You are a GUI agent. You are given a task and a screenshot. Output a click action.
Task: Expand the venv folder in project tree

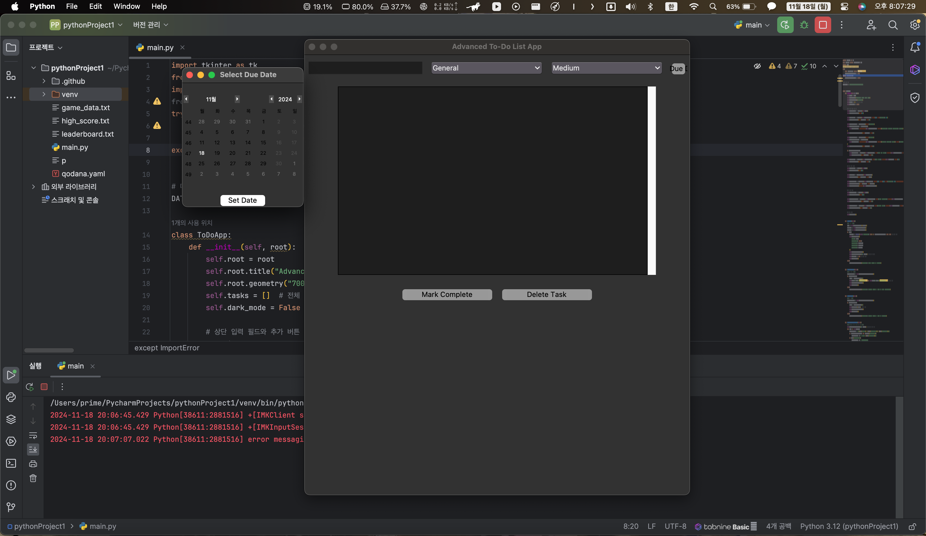pyautogui.click(x=44, y=94)
